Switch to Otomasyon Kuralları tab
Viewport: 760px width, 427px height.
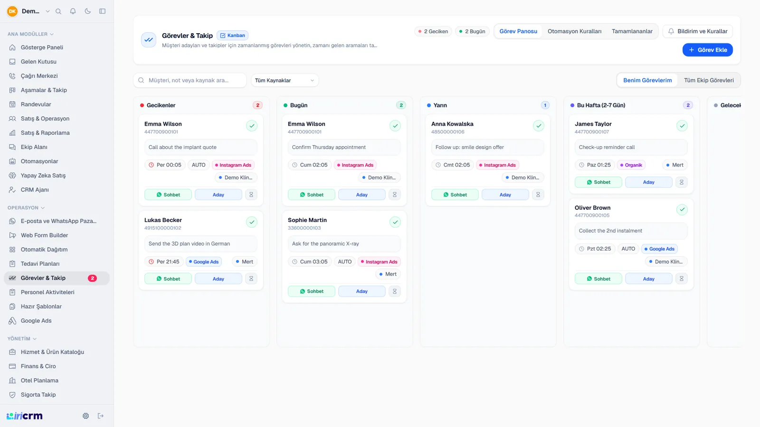click(574, 31)
